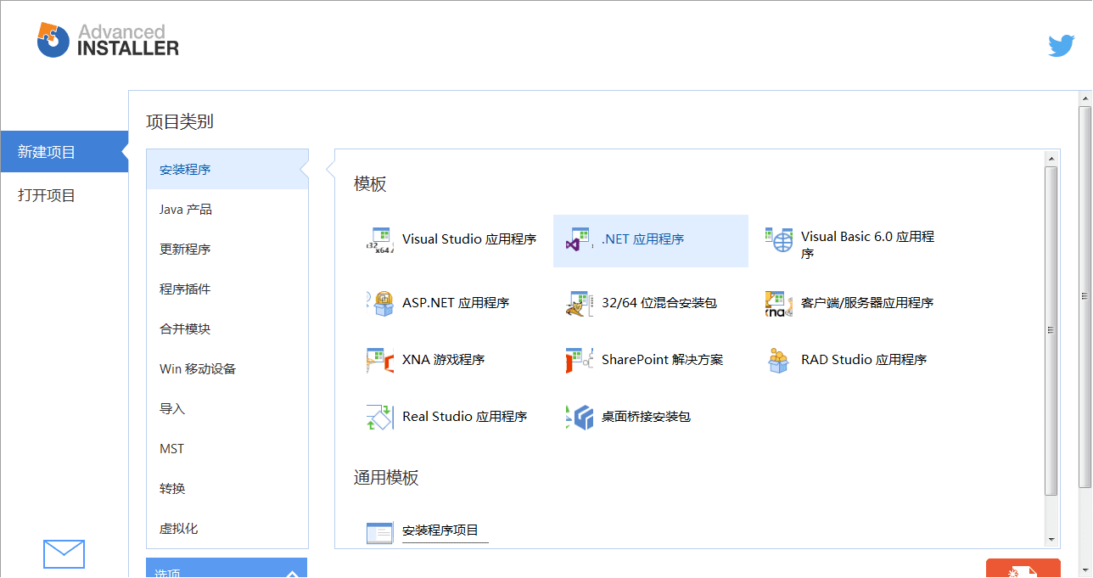Screen dimensions: 1093x578
Task: Select the 桌面桥接安装包 label
Action: coord(646,417)
